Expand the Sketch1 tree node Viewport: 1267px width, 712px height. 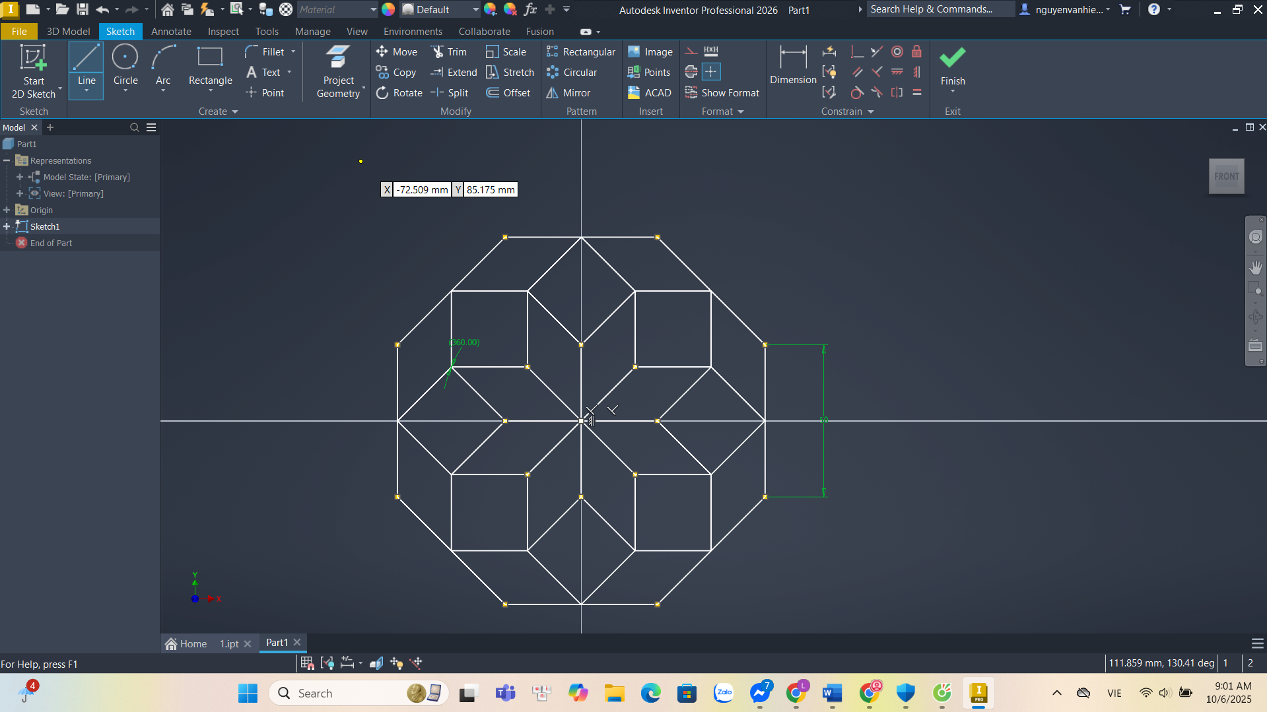coord(7,226)
